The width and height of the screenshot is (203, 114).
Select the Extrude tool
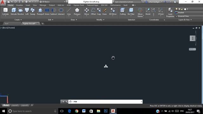[14, 12]
